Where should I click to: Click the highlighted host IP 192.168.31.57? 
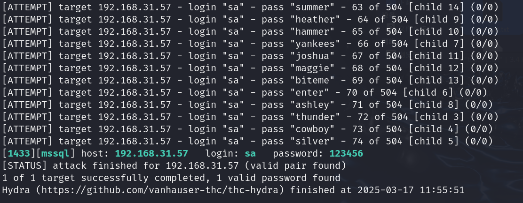coord(151,153)
